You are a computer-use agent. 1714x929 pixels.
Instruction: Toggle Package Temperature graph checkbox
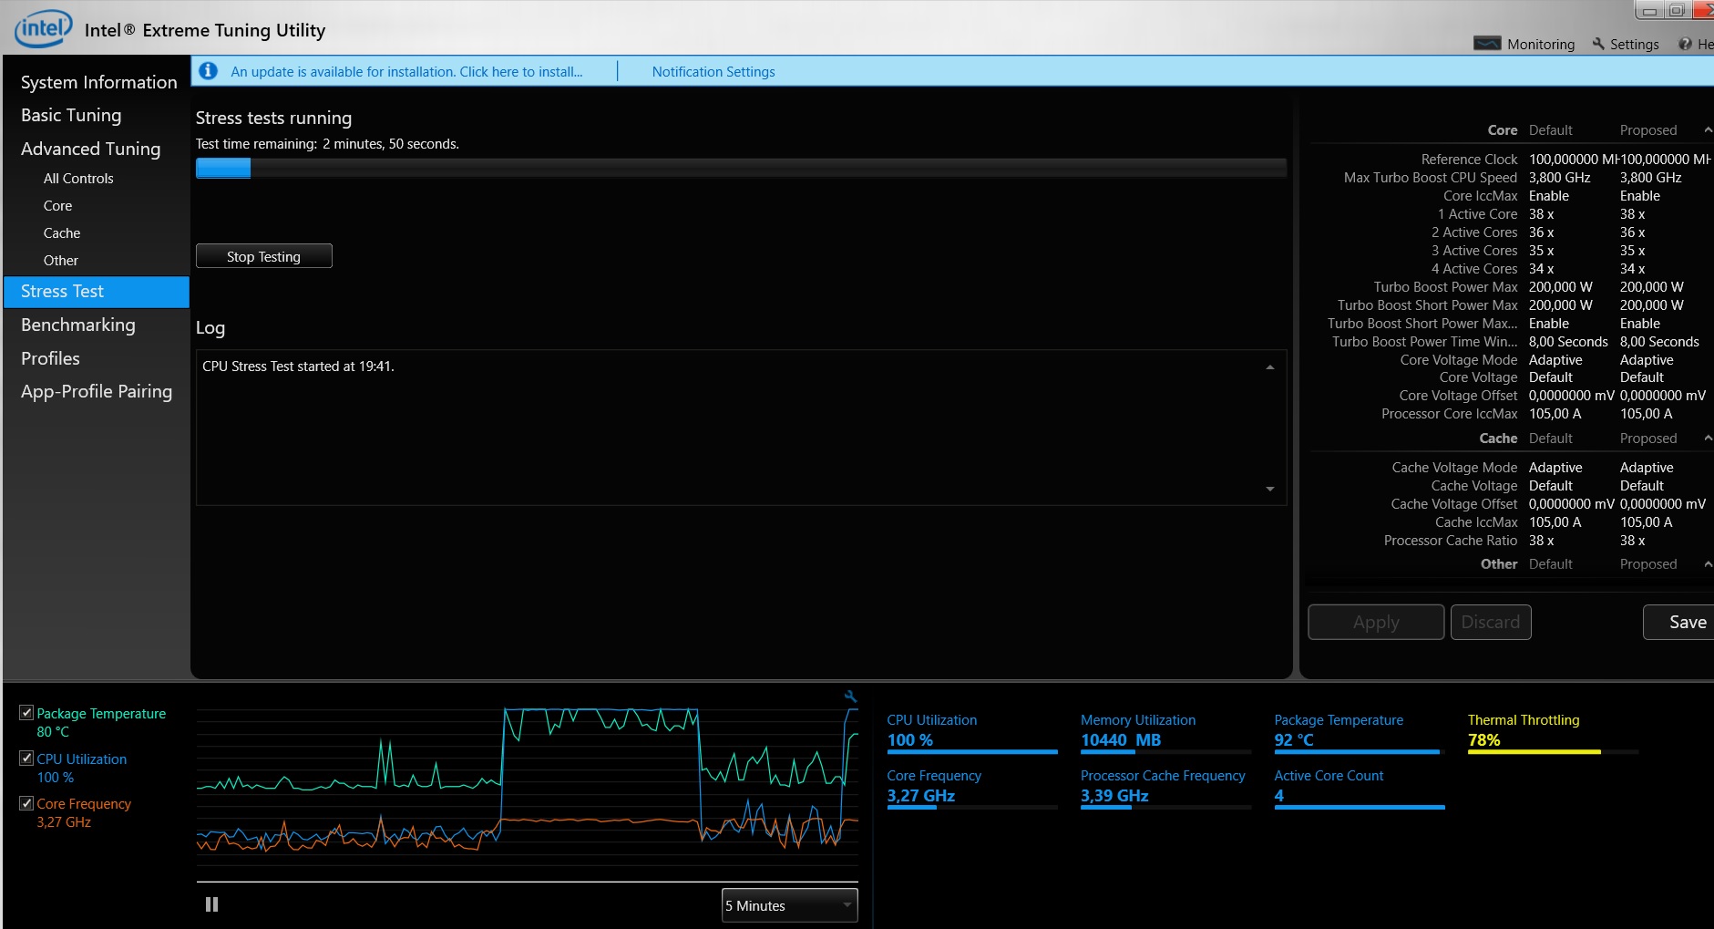[26, 713]
